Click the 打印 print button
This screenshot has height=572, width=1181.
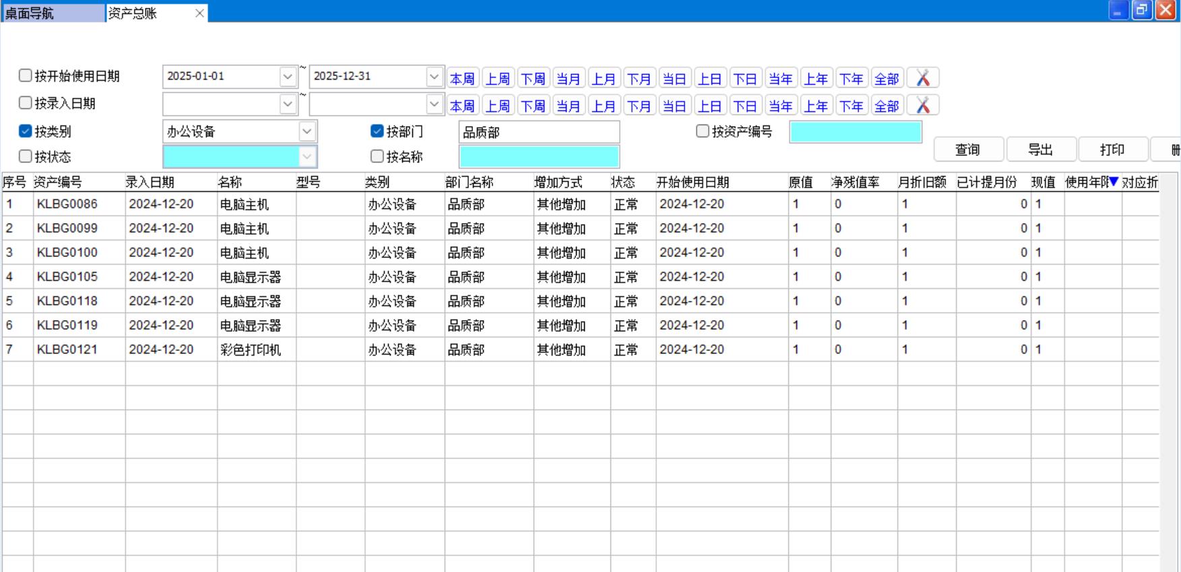click(x=1112, y=150)
